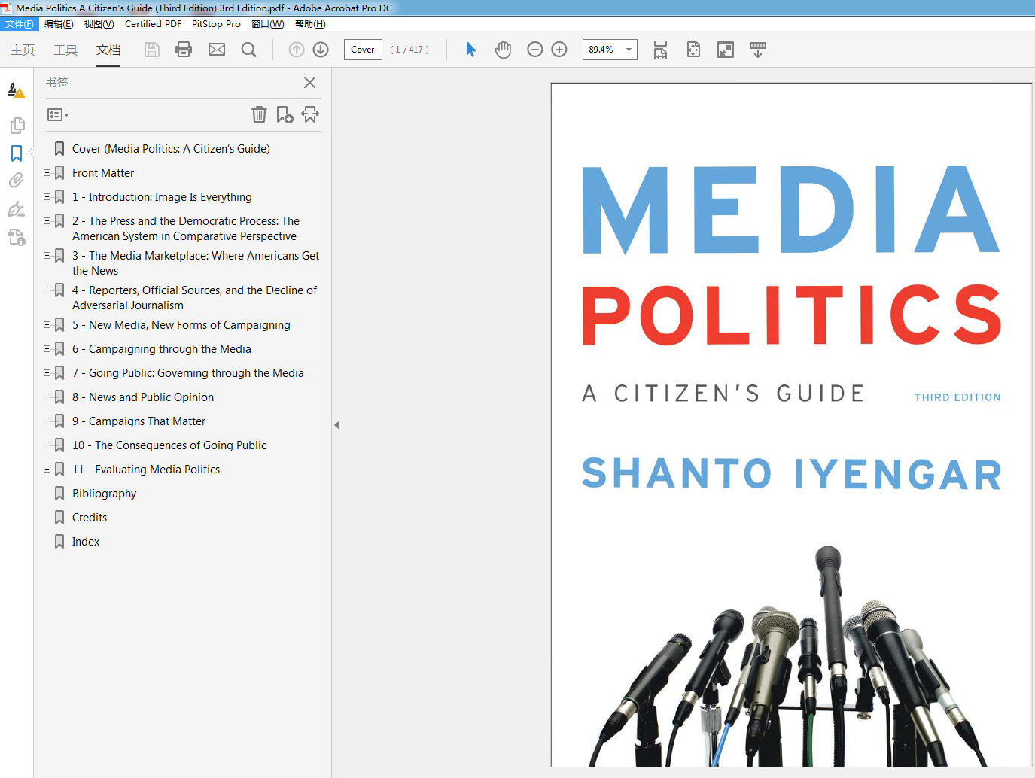The image size is (1035, 778).
Task: Zoom in with plus icon
Action: point(559,50)
